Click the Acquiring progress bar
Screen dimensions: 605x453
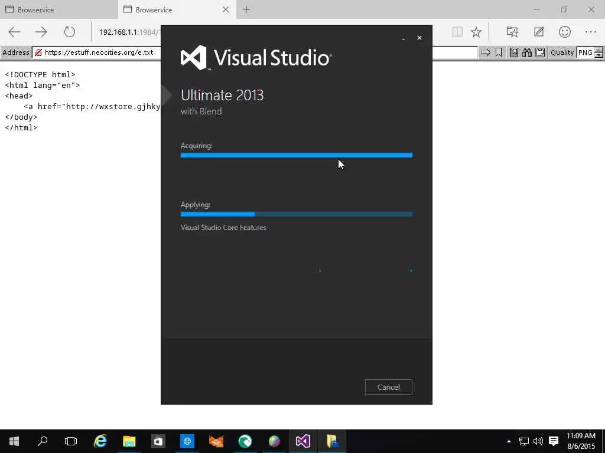pyautogui.click(x=297, y=155)
